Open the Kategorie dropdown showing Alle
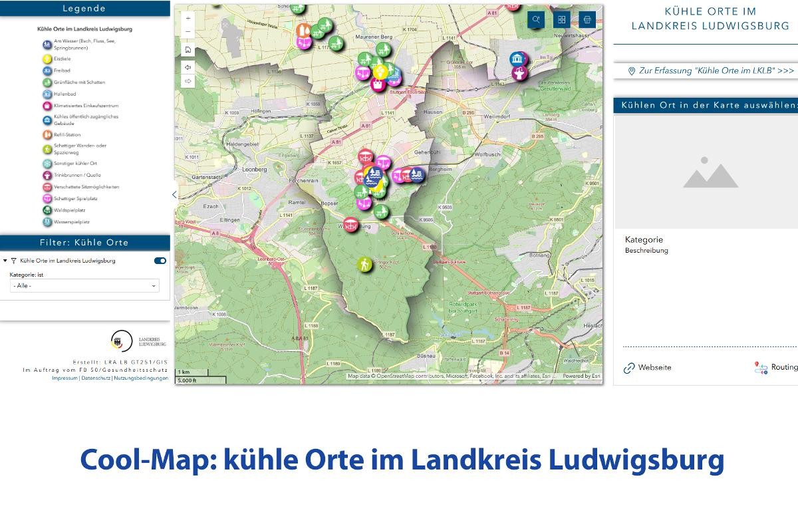Viewport: 798px width, 530px height. 84,285
